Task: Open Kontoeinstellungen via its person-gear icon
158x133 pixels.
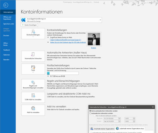Action: click(33, 32)
